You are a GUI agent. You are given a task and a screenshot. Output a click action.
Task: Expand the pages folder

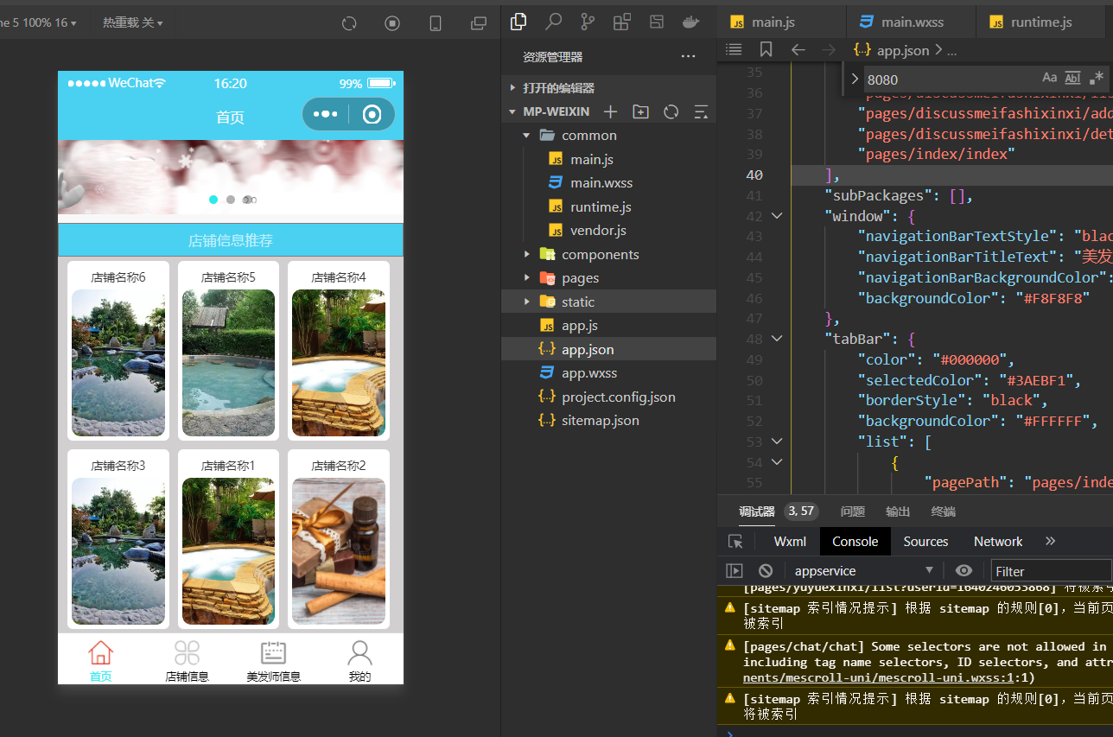pyautogui.click(x=526, y=278)
